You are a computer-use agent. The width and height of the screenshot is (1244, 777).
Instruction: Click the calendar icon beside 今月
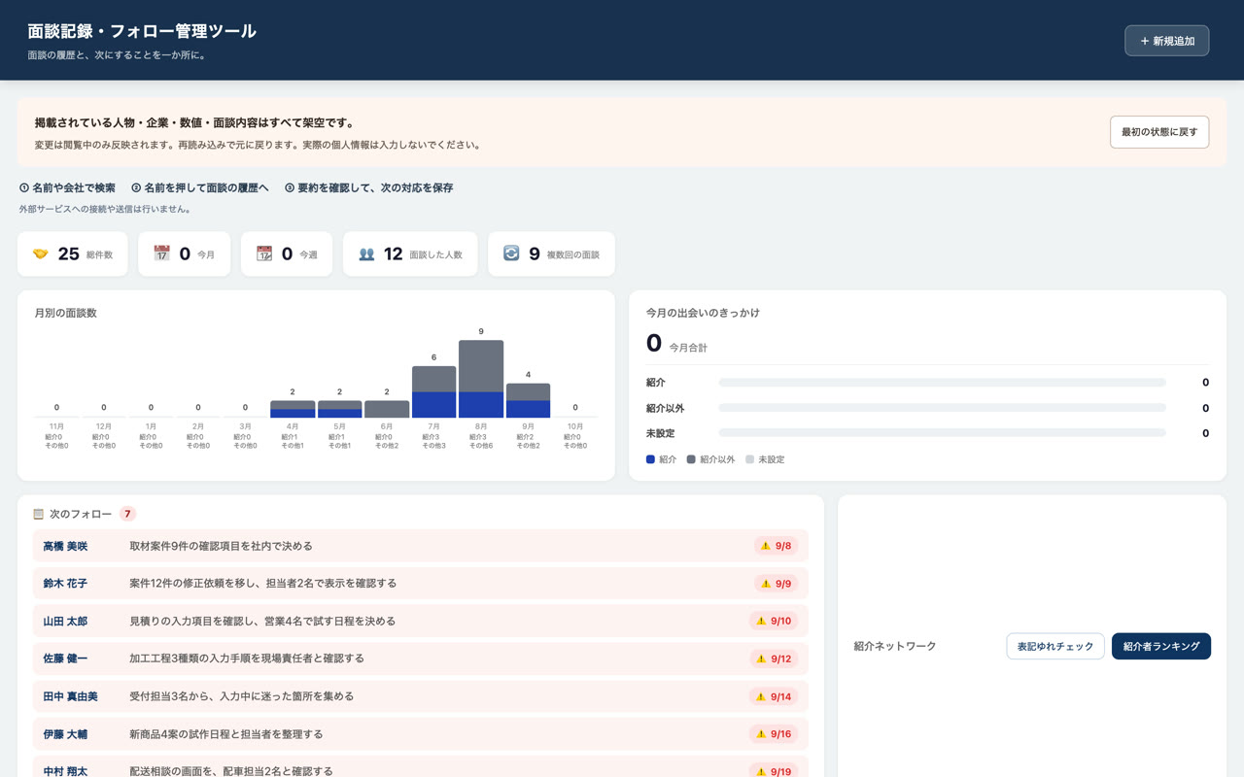point(161,253)
